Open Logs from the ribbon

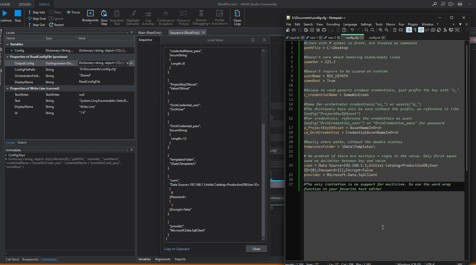(237, 17)
